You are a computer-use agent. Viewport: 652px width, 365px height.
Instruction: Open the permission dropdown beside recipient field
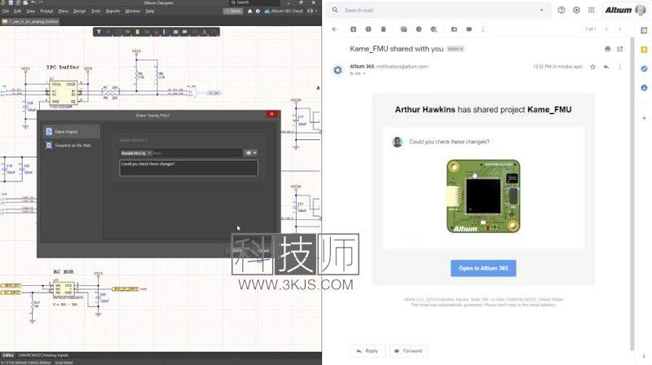pos(251,153)
